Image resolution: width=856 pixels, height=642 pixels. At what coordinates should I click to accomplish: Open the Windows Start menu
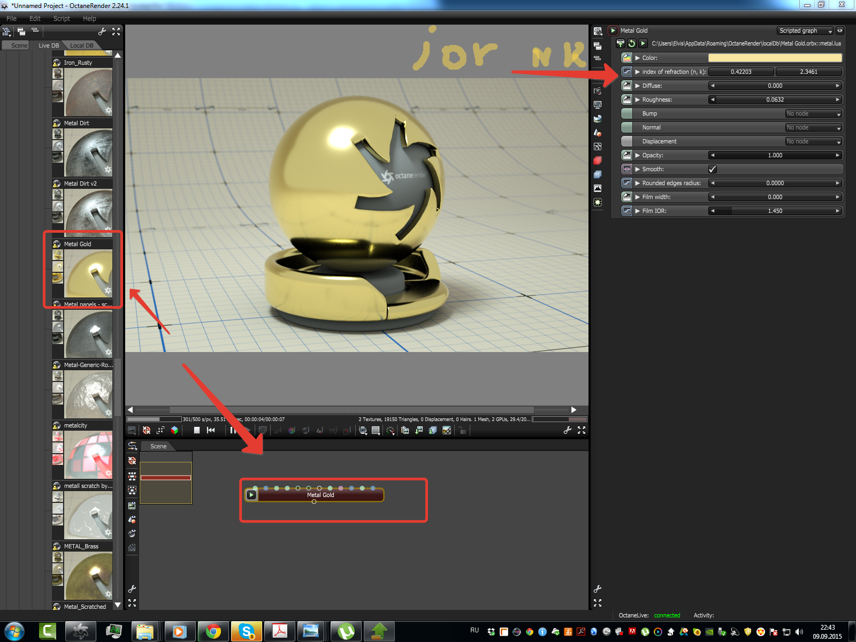(x=14, y=632)
